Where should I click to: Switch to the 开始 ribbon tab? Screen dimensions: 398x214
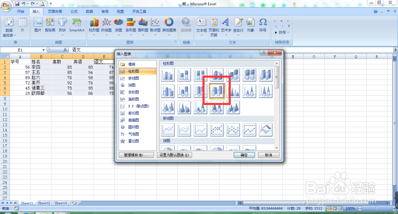click(x=21, y=12)
